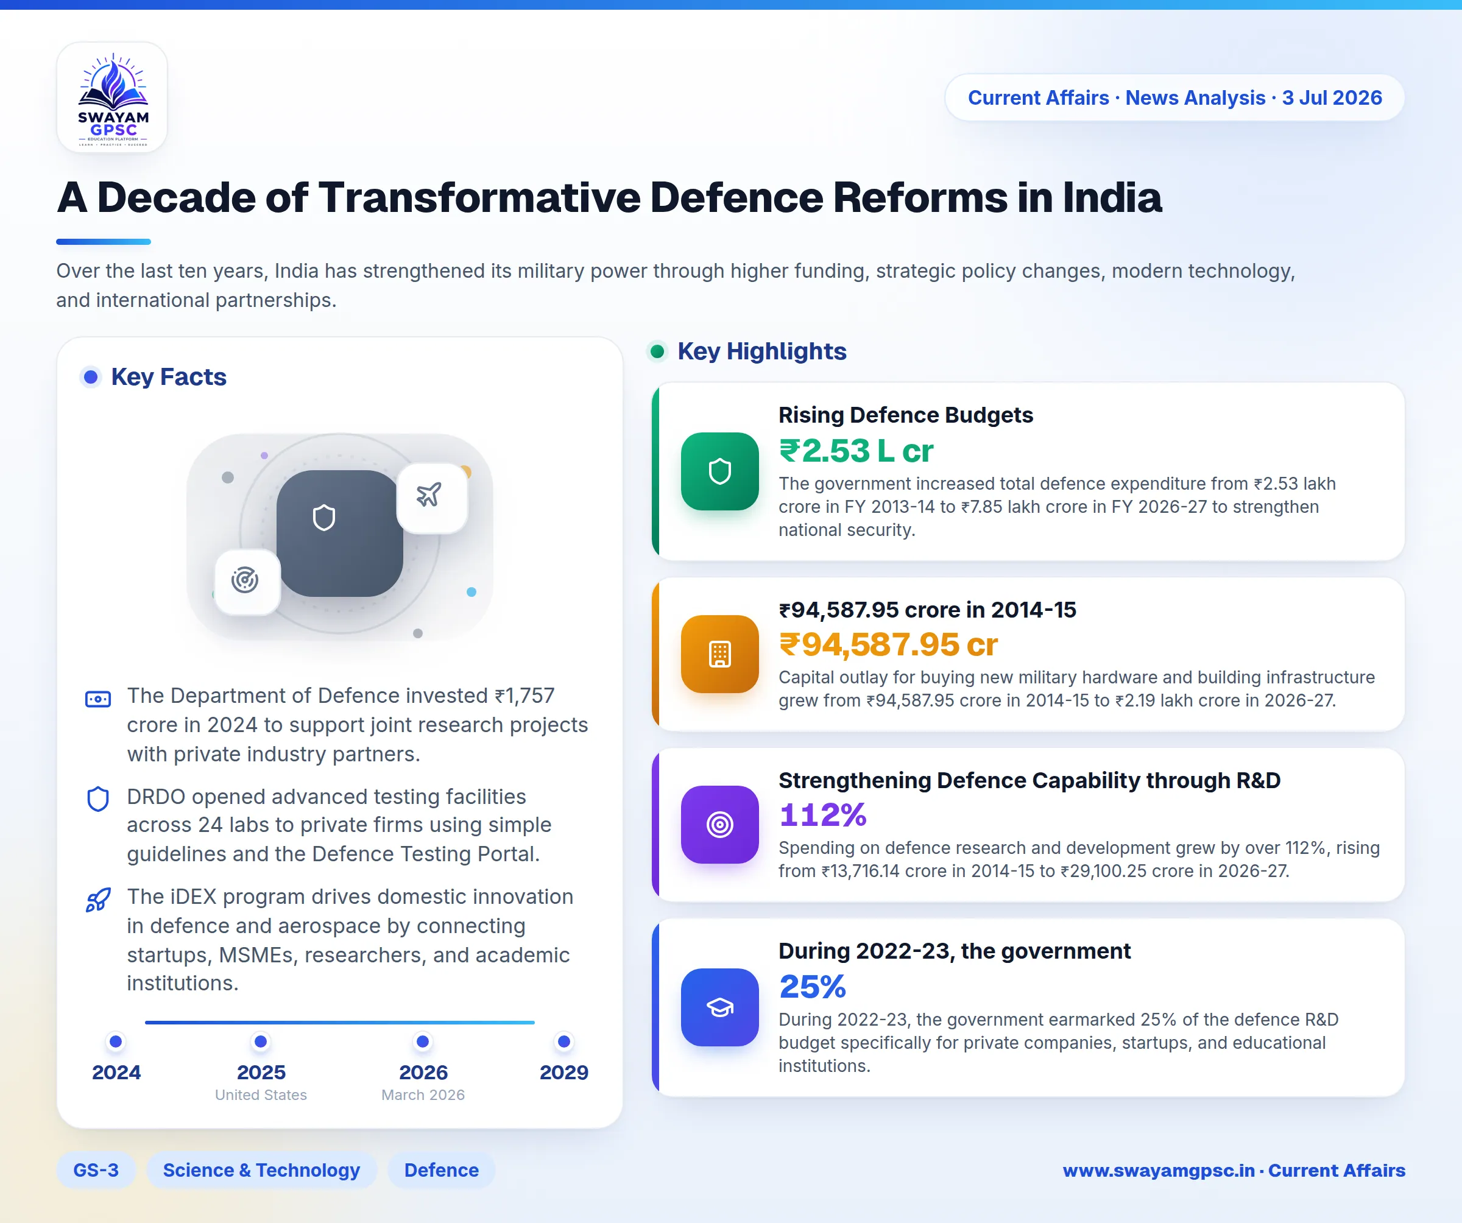Click the blue 25% figure
Screen dimensions: 1462x1223
click(812, 986)
